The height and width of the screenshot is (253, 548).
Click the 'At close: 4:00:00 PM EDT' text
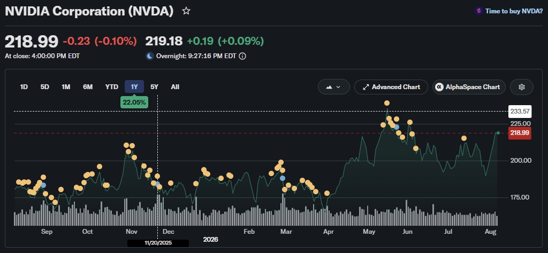tap(42, 56)
